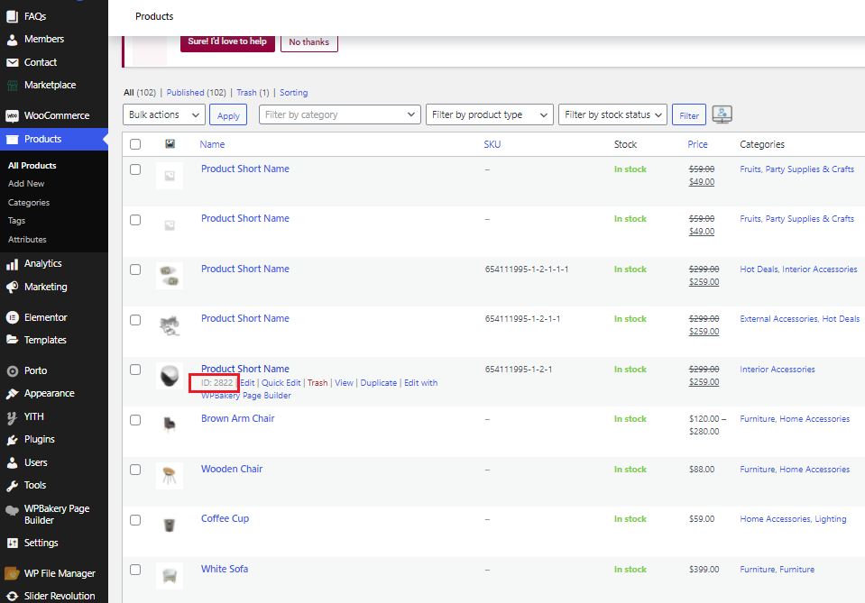The height and width of the screenshot is (603, 865).
Task: Click the FAQs sidebar icon
Action: (x=12, y=16)
